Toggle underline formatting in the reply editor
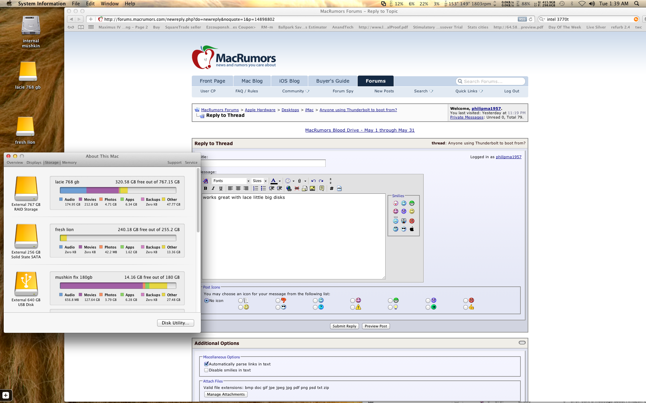Screen dimensions: 646x403 [x=221, y=188]
